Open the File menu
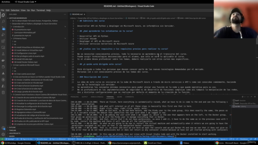Viewport: 258px width, 145px height. coord(2,10)
